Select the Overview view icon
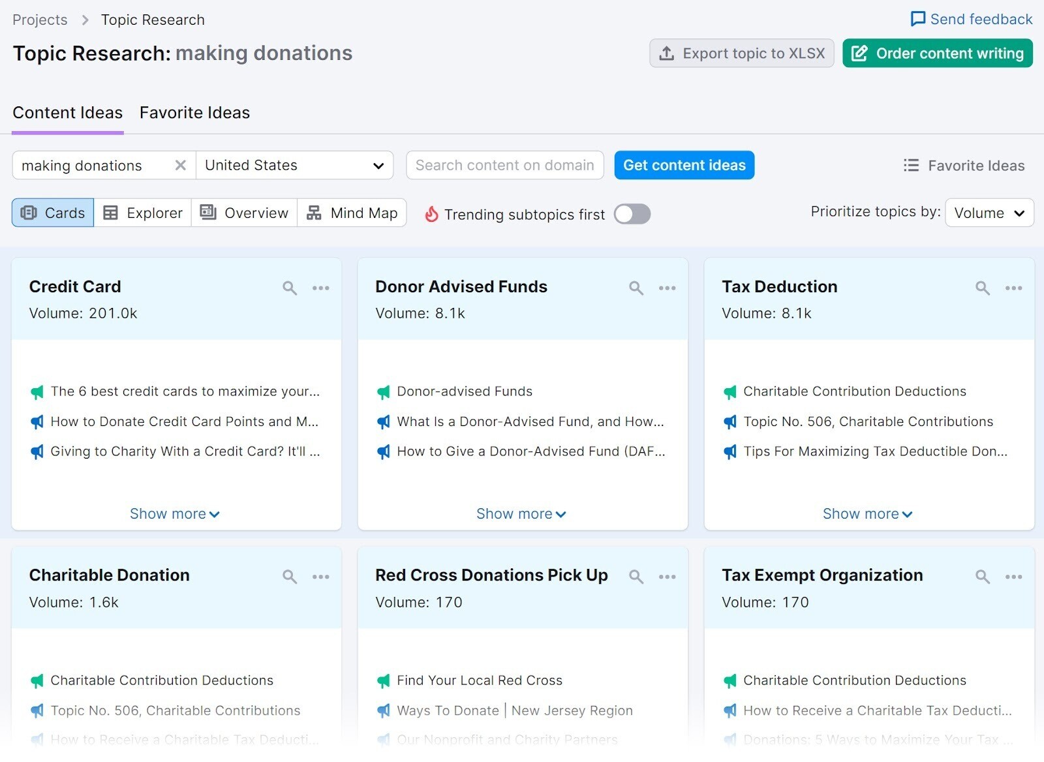 tap(244, 213)
